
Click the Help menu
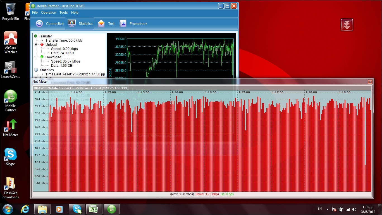tap(75, 13)
